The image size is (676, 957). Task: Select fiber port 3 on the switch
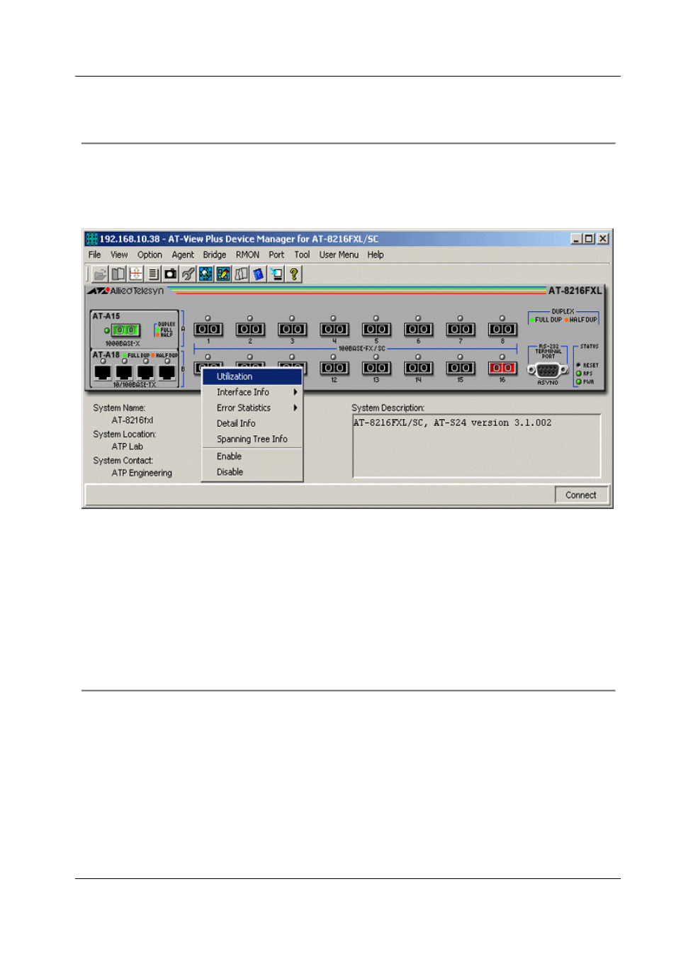[292, 329]
